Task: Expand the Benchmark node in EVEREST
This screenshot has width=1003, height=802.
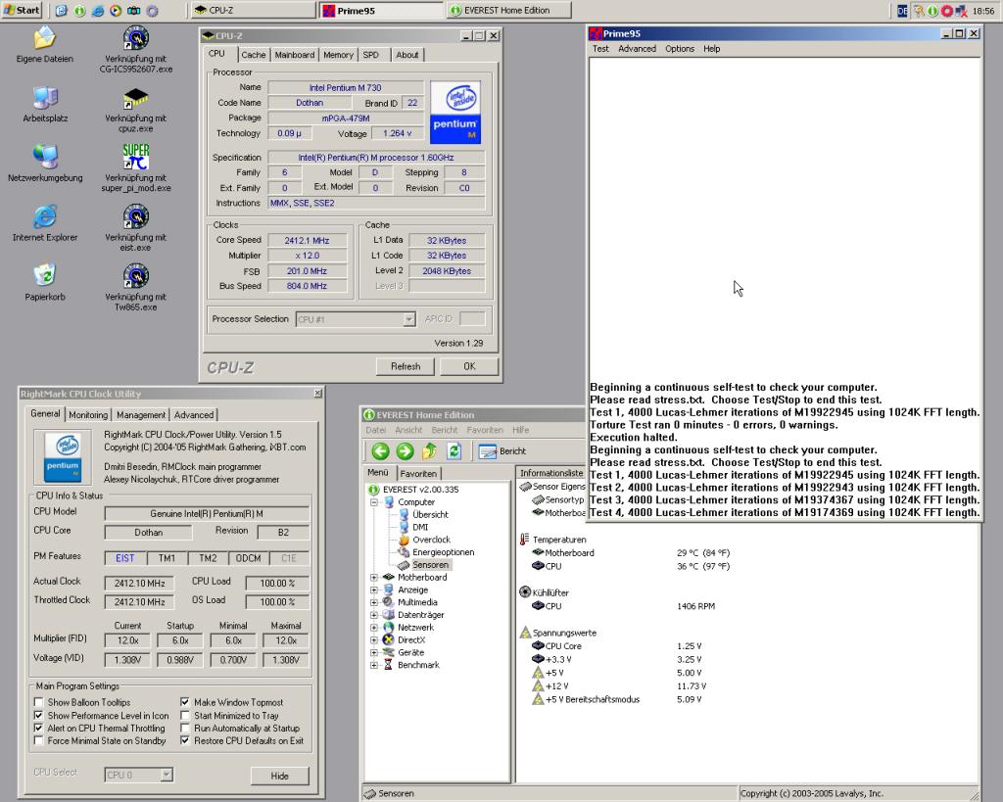Action: (x=374, y=665)
